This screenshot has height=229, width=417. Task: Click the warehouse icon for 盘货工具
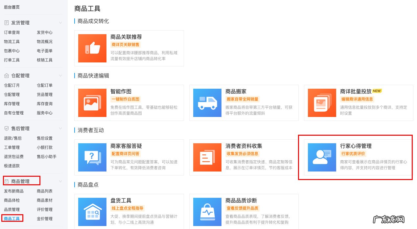click(x=92, y=212)
